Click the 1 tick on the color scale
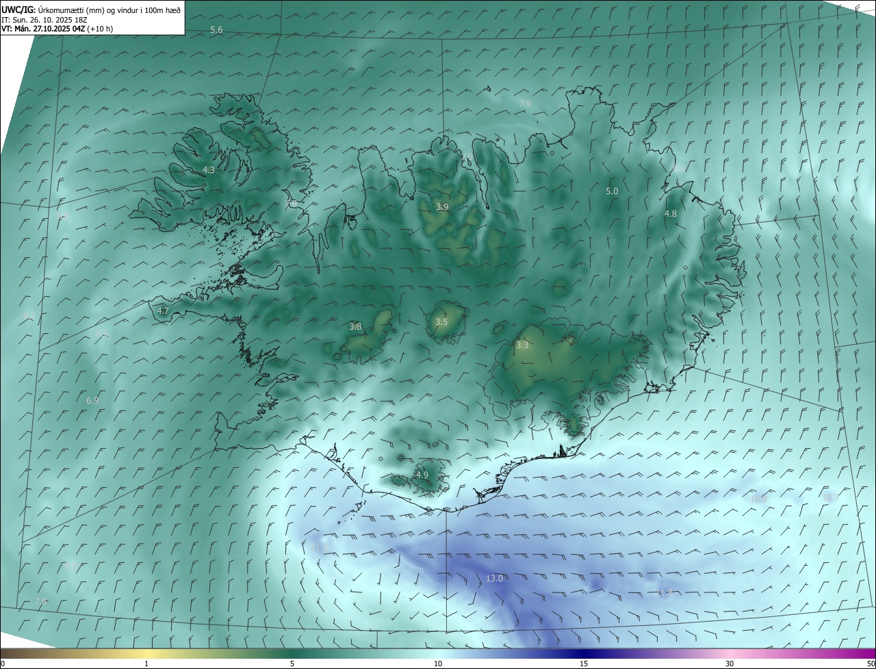The image size is (876, 669). pyautogui.click(x=146, y=664)
